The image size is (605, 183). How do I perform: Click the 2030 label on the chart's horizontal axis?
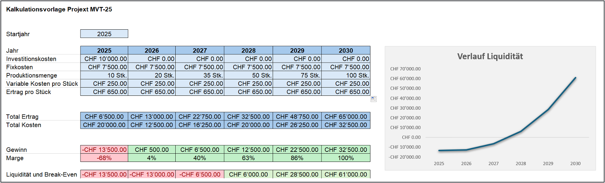(575, 164)
